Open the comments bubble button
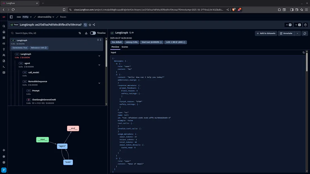 tap(305, 33)
